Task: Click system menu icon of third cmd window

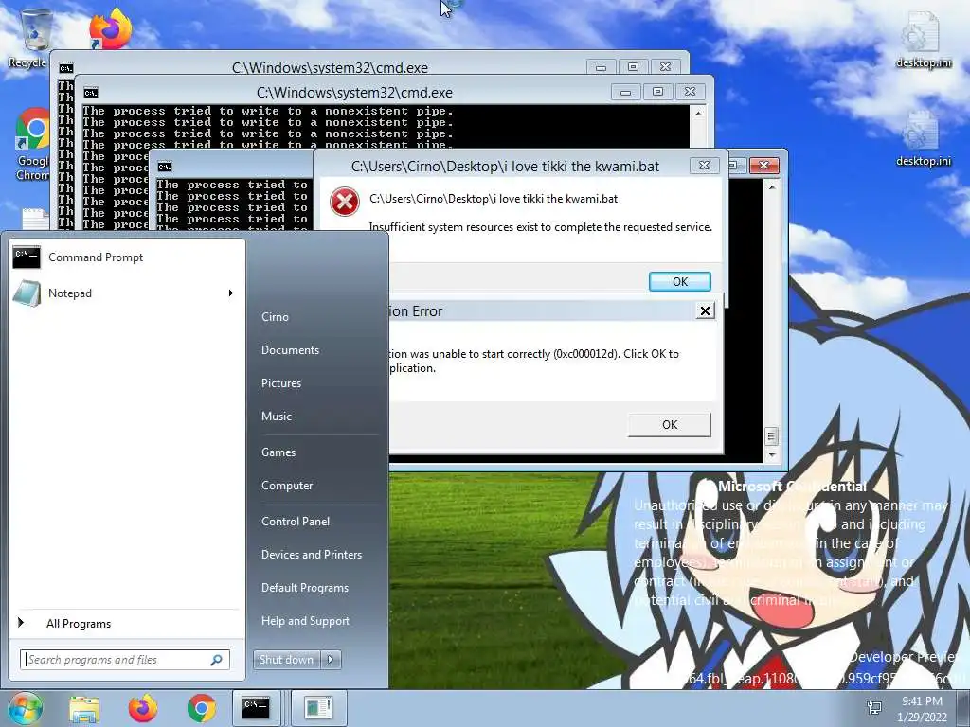Action: pyautogui.click(x=164, y=167)
